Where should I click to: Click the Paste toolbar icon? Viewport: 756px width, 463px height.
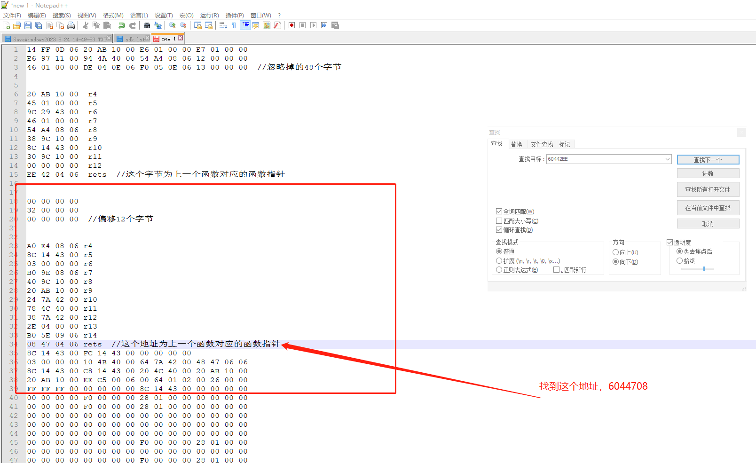click(x=107, y=25)
